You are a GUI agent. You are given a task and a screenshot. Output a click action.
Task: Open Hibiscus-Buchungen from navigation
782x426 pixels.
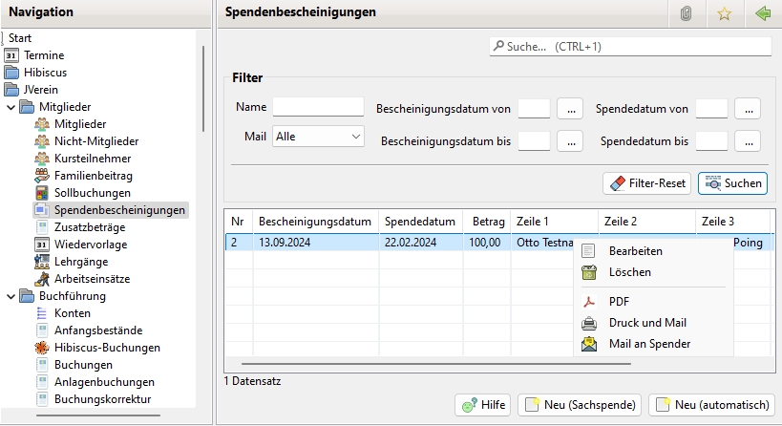pyautogui.click(x=107, y=347)
